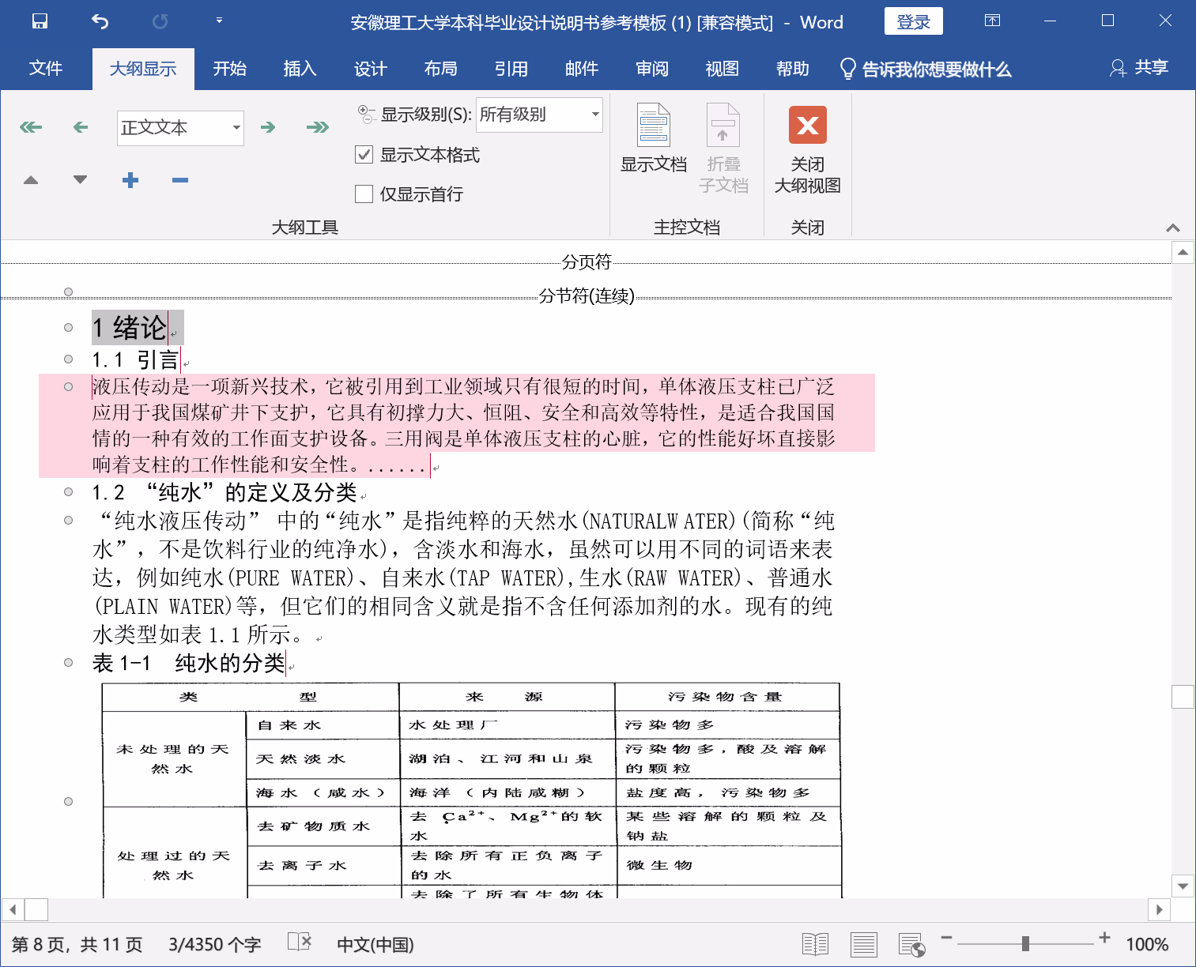
Task: Collapse the ribbon with the chevron arrow
Action: (x=1173, y=228)
